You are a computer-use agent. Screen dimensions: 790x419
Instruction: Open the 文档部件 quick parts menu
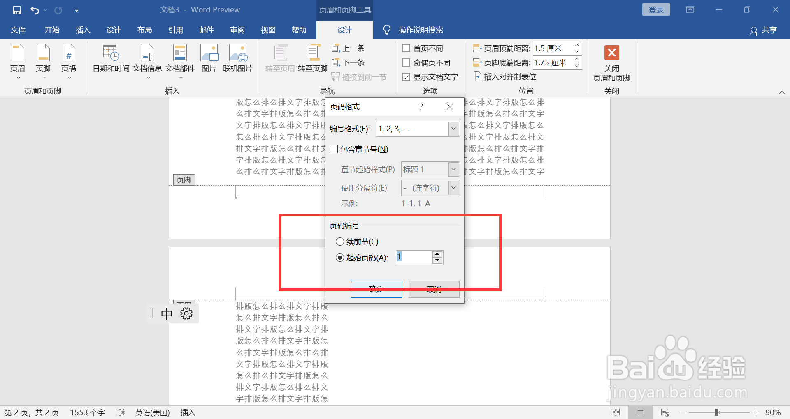coord(180,62)
